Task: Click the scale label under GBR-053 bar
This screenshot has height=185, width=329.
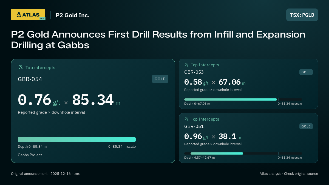Action: tap(290, 104)
